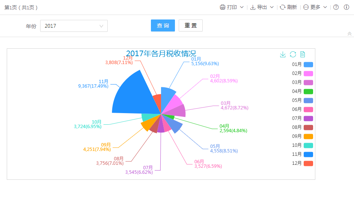Click the 导出 export icon
Image resolution: width=354 pixels, height=206 pixels.
click(253, 7)
